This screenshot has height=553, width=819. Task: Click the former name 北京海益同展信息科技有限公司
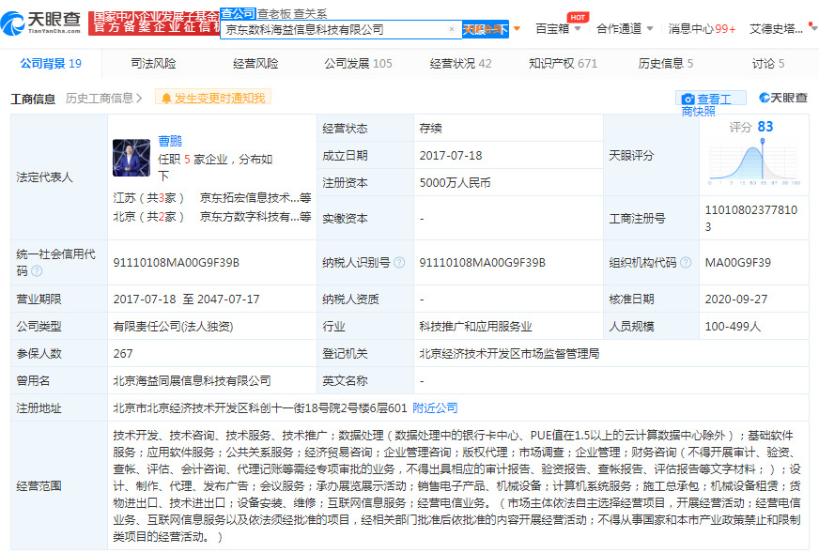(193, 380)
